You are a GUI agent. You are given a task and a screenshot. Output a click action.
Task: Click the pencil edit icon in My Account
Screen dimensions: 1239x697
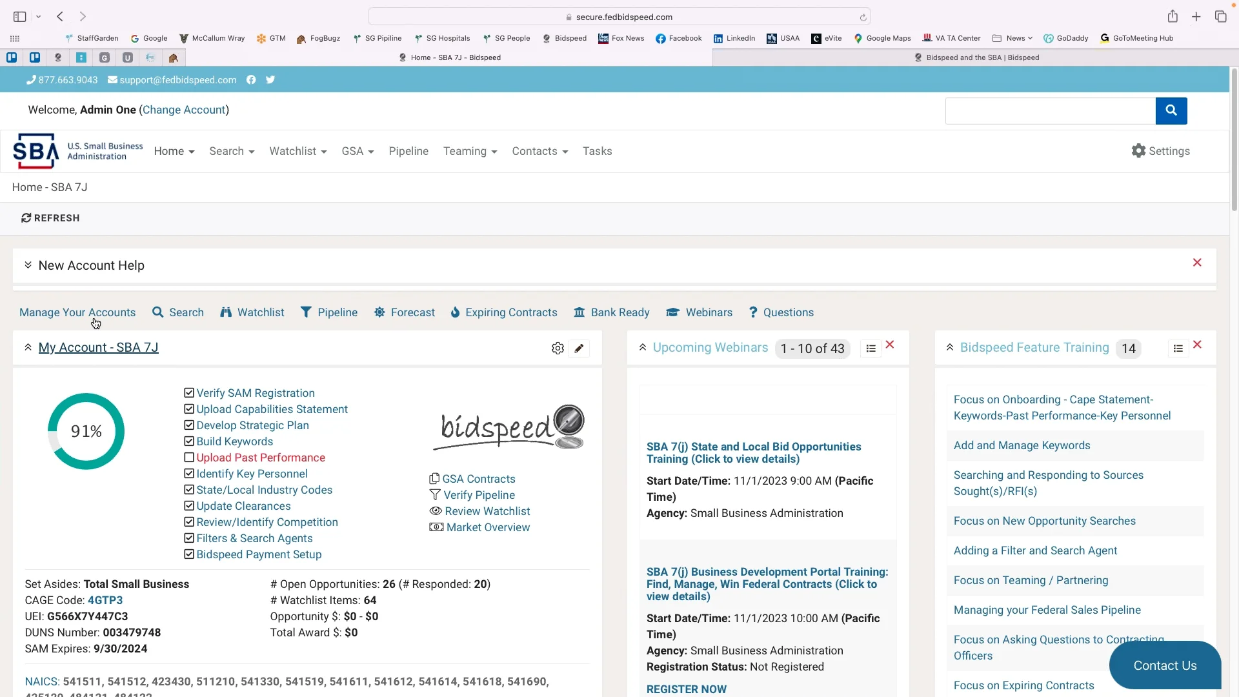pyautogui.click(x=579, y=348)
